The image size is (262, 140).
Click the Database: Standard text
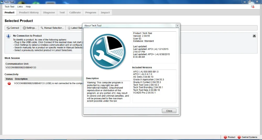click(x=143, y=41)
